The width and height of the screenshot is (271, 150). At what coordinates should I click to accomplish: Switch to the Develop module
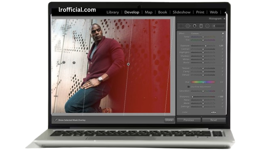[132, 12]
